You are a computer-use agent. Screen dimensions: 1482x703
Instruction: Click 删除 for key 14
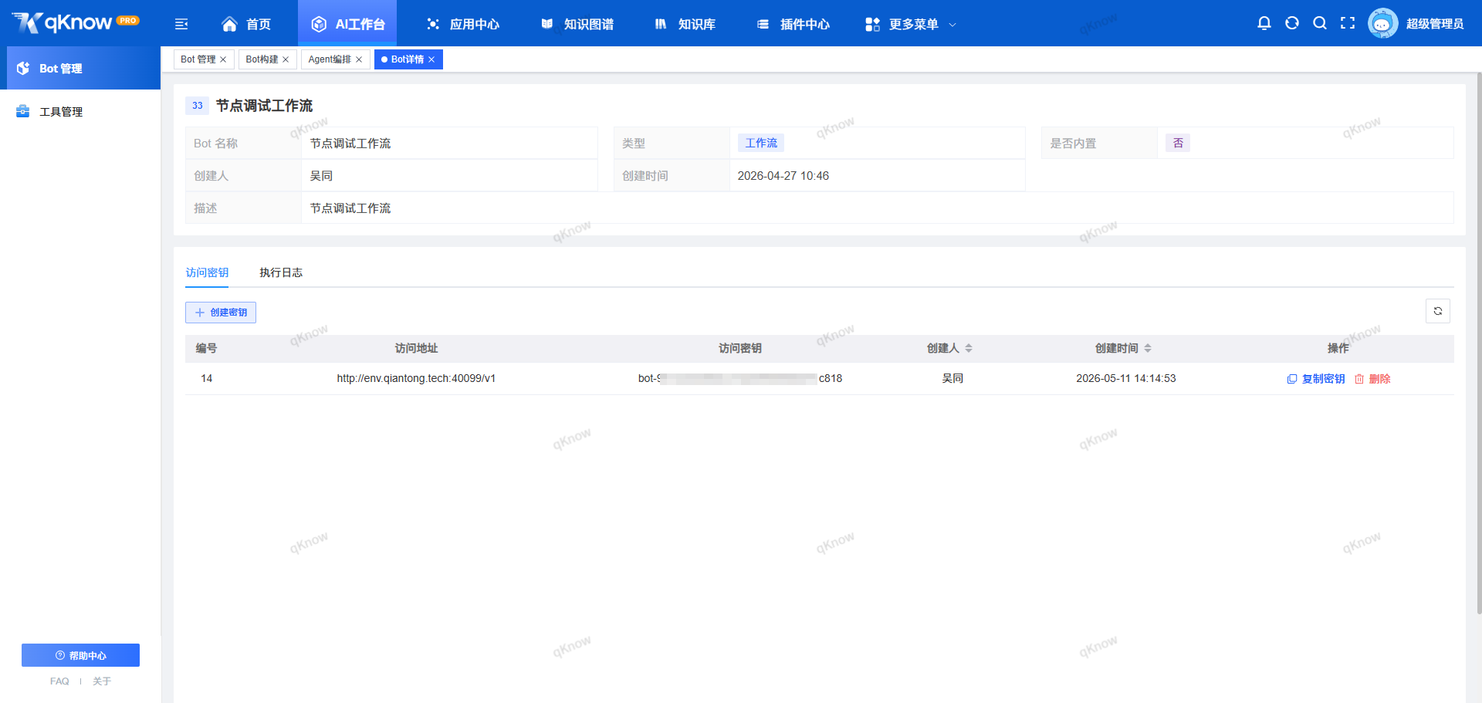[x=1372, y=379]
